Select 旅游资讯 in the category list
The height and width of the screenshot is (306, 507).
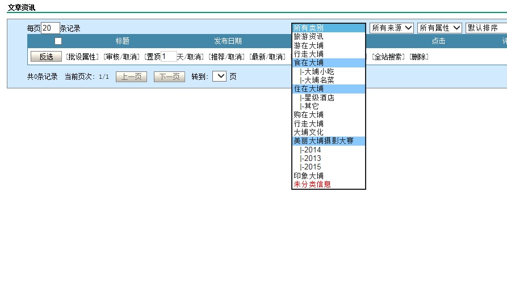pos(309,36)
